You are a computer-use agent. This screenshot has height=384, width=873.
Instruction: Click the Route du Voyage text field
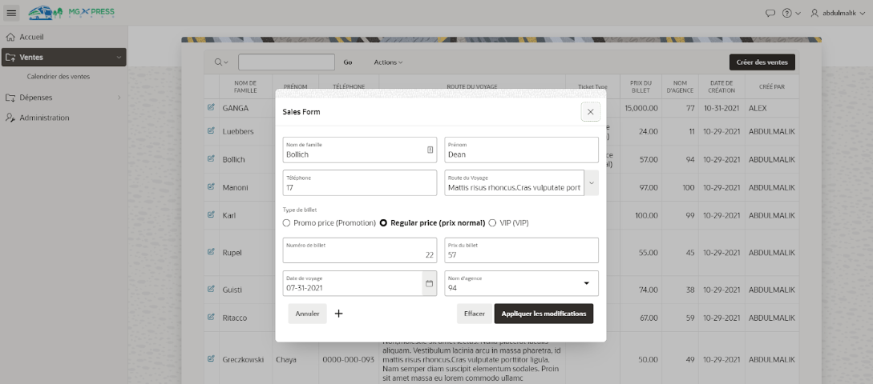(x=514, y=183)
